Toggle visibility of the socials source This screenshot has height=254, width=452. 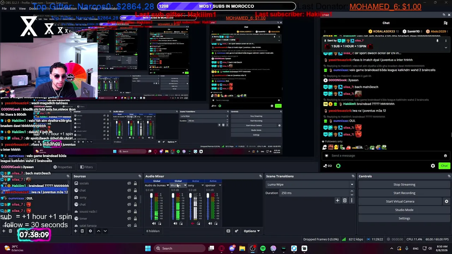click(x=129, y=183)
